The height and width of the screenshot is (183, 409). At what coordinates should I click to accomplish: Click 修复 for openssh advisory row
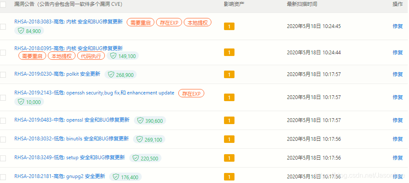(x=398, y=97)
